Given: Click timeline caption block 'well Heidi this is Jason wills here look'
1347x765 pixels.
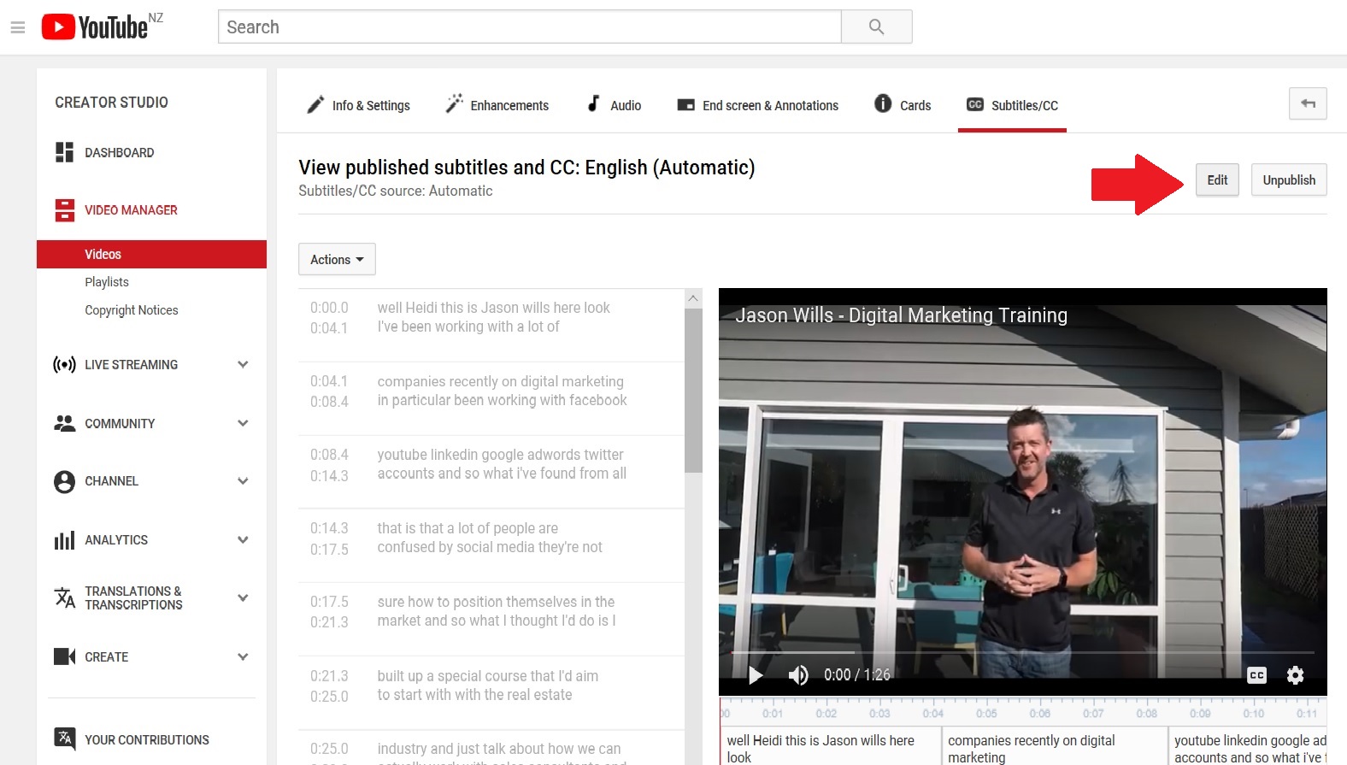Looking at the screenshot, I should pos(831,746).
